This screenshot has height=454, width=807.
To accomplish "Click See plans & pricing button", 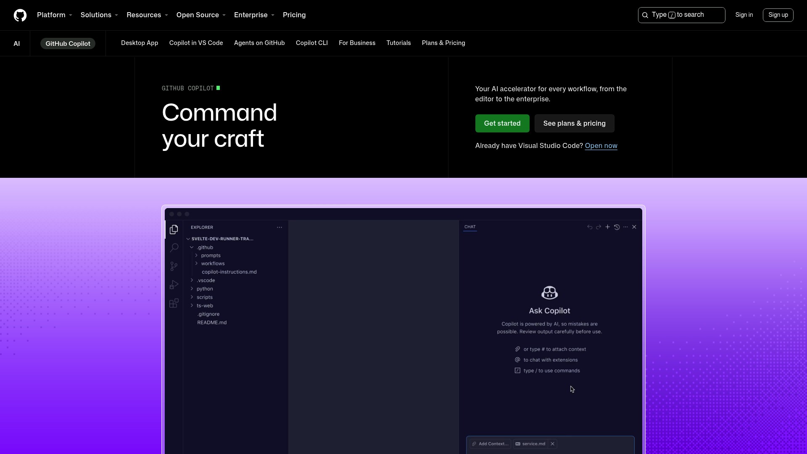I will point(575,124).
